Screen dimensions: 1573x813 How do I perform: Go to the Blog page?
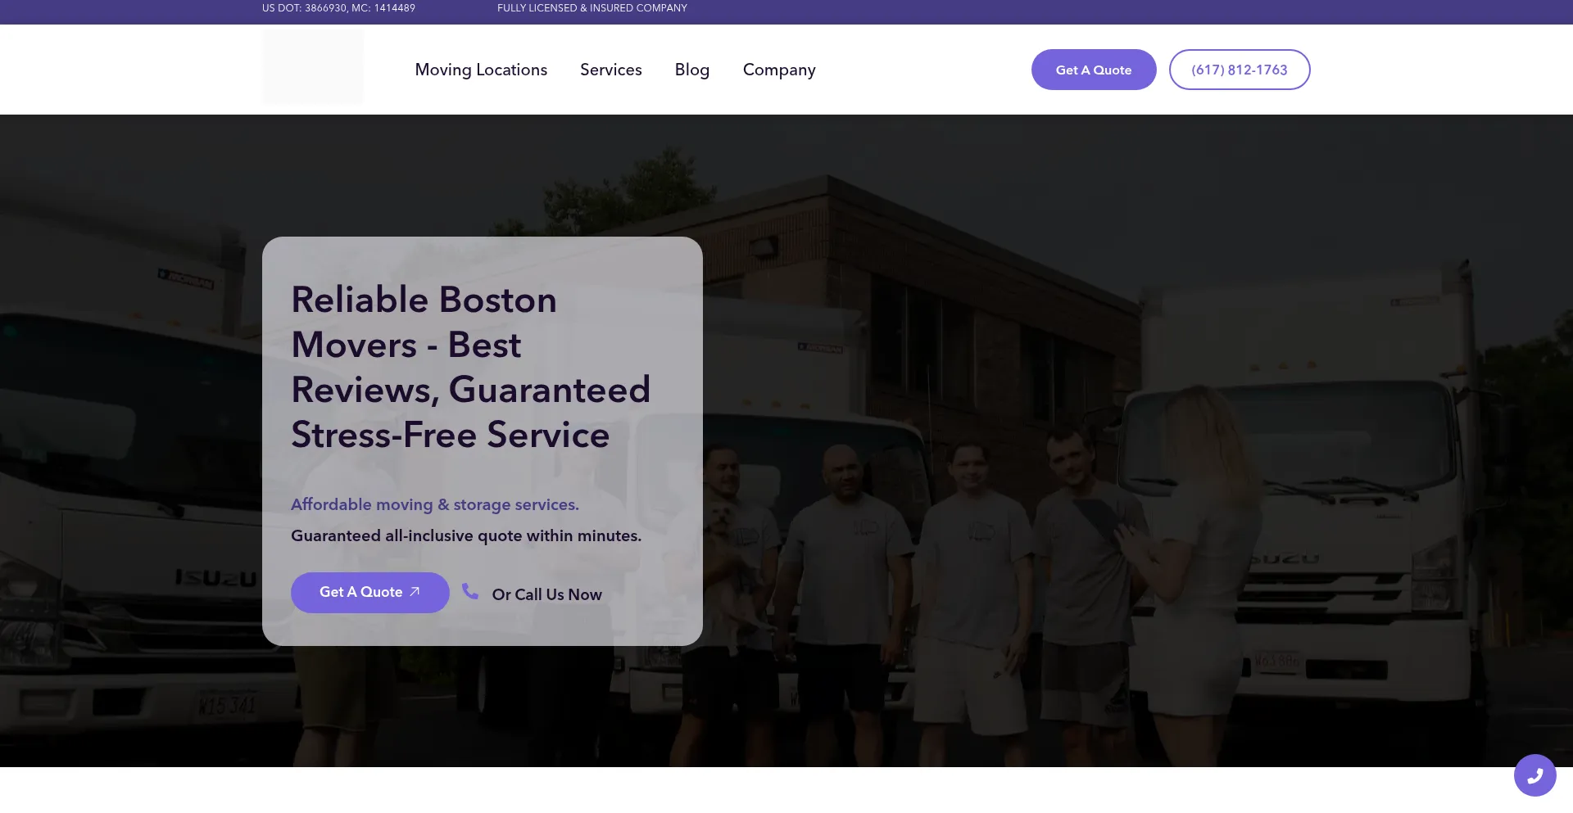tap(691, 70)
